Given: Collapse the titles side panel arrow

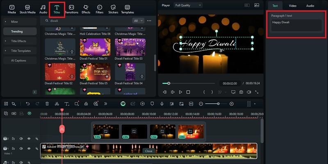Looking at the screenshot, I should coord(35,92).
